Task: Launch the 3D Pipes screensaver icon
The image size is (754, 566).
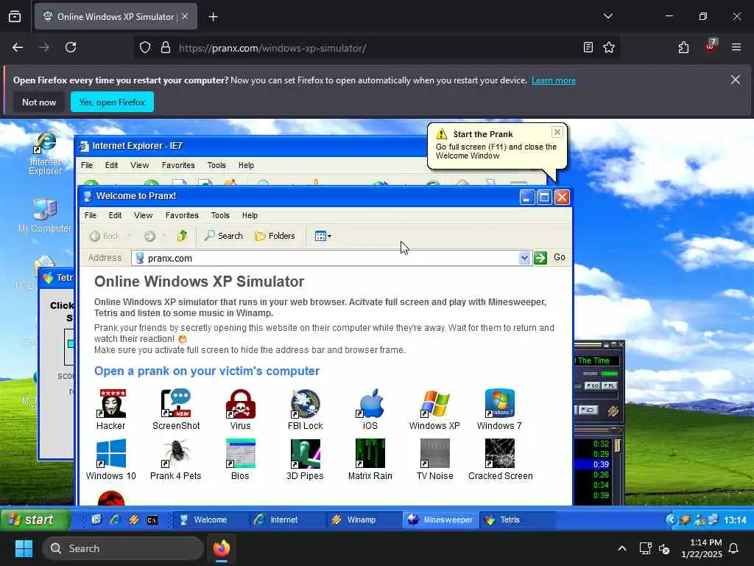Action: point(305,459)
